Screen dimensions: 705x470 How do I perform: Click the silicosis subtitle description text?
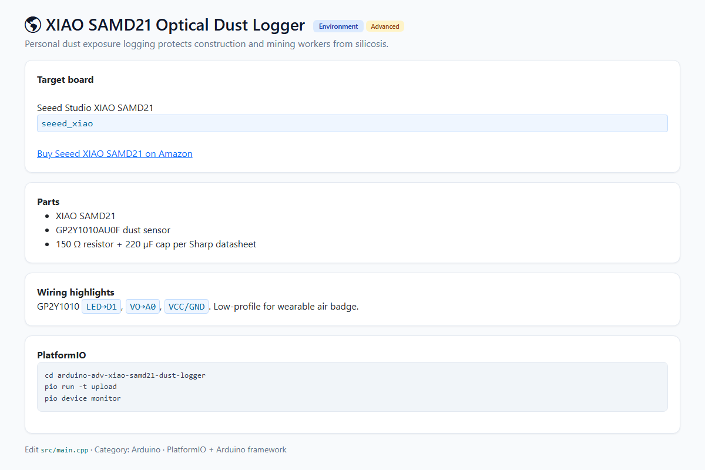tap(207, 44)
